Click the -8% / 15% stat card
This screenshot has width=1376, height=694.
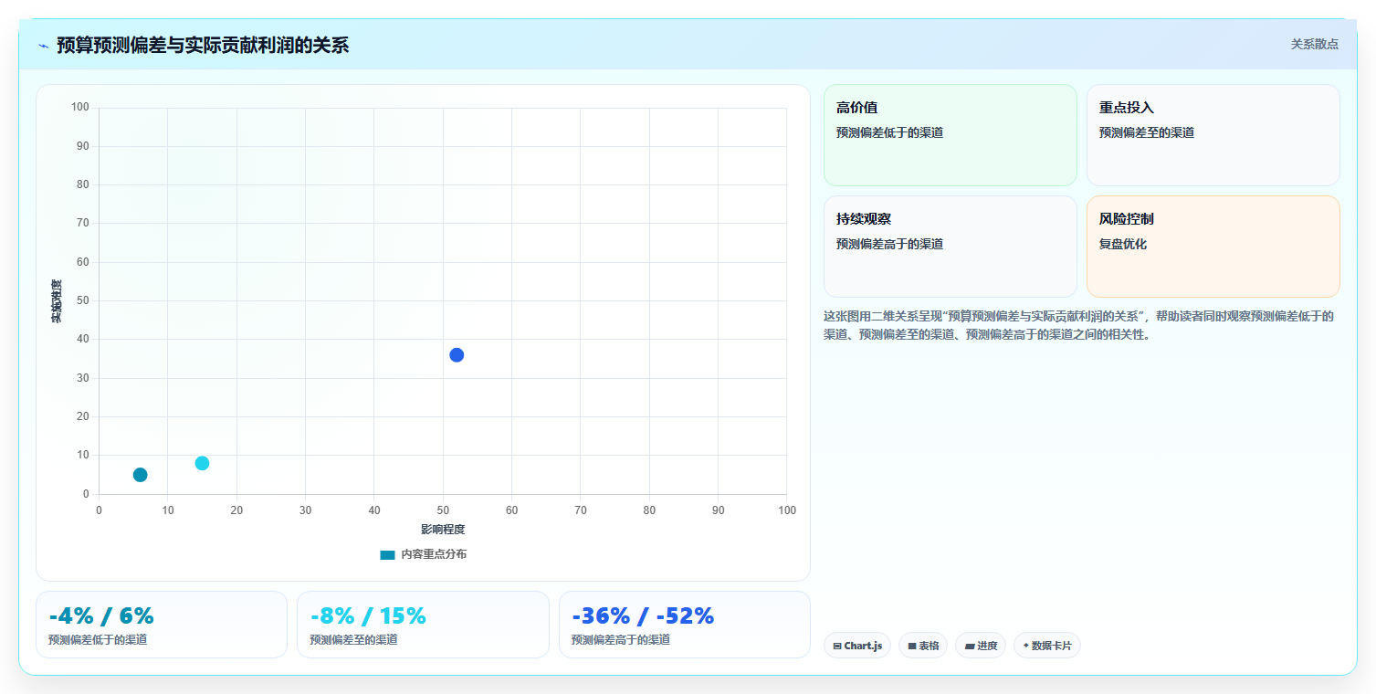tap(423, 625)
